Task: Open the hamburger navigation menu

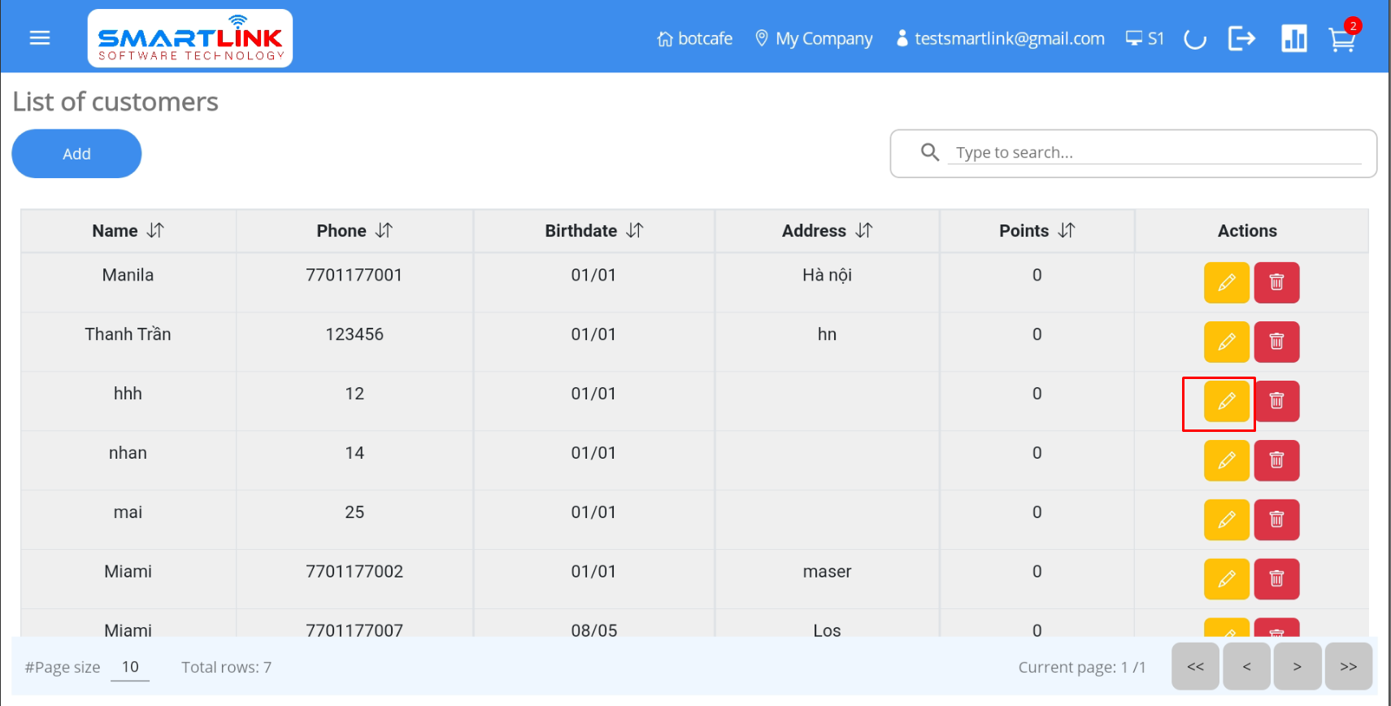Action: pos(40,38)
